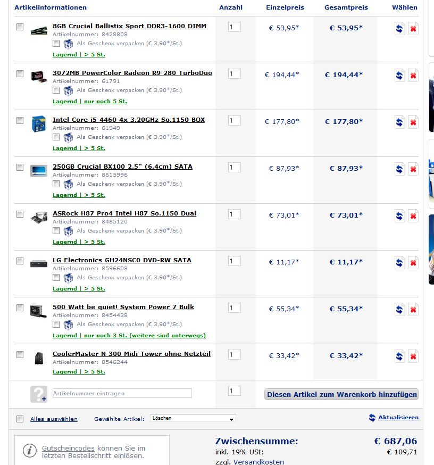This screenshot has height=465, width=434.
Task: Remove ASRock H87 Pro4 from cart
Action: coord(413,216)
